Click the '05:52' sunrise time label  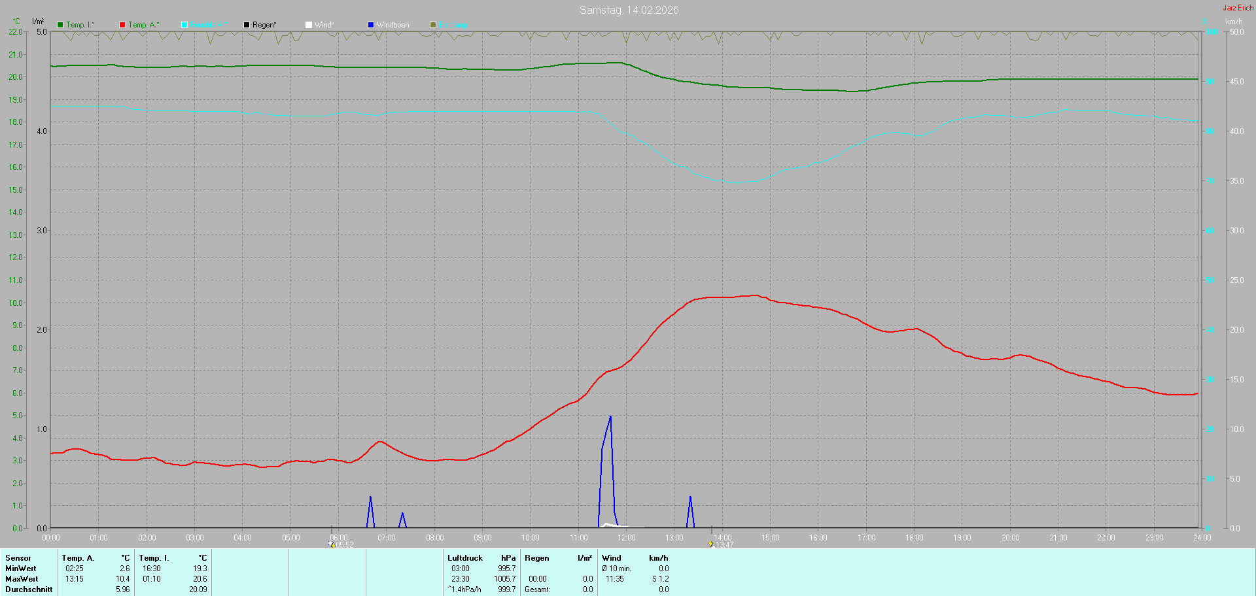coord(345,545)
